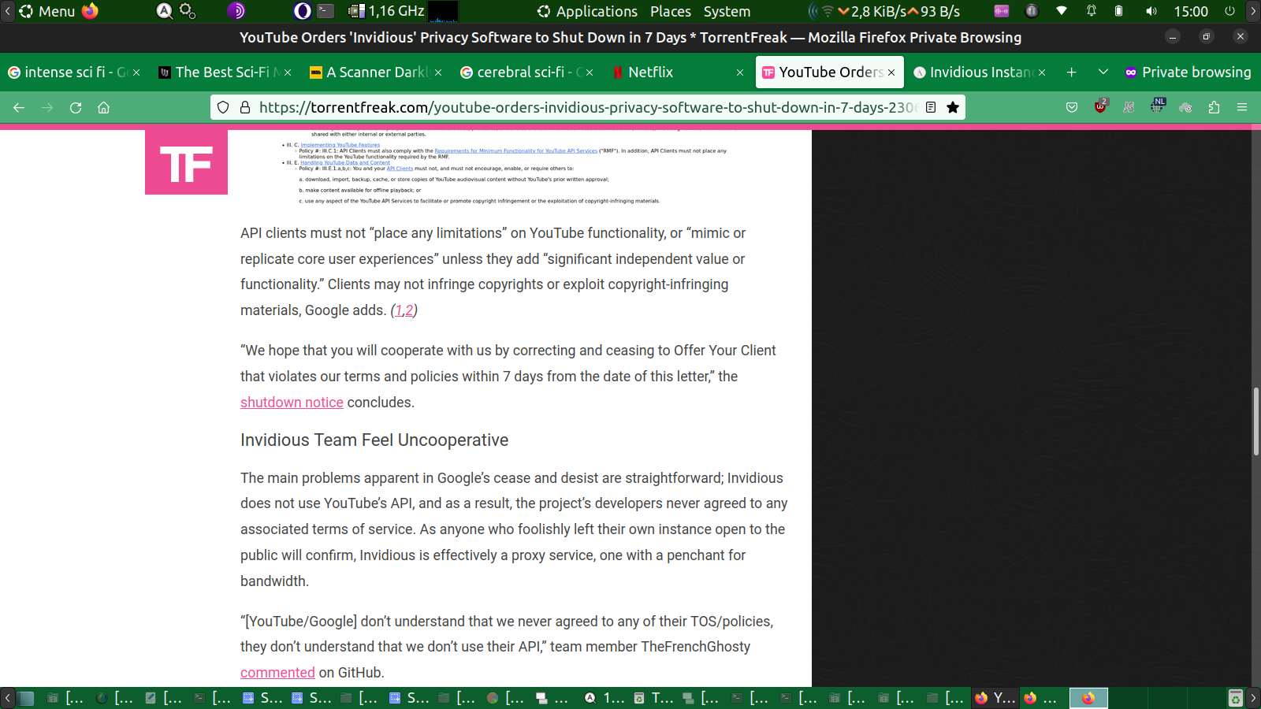Screen dimensions: 1261x709
Task: Open the Firefox application menu
Action: [1242, 107]
